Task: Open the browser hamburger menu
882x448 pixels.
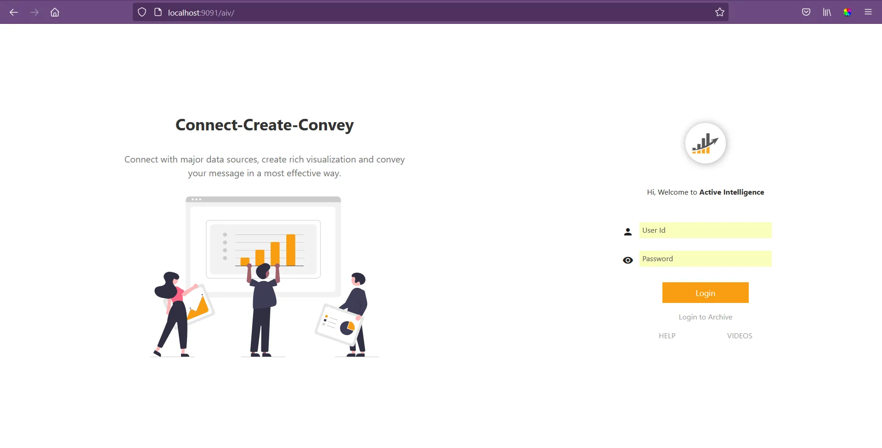Action: (x=868, y=12)
